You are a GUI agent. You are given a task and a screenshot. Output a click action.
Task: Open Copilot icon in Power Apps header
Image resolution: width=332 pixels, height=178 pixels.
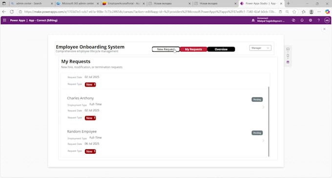tap(293, 20)
